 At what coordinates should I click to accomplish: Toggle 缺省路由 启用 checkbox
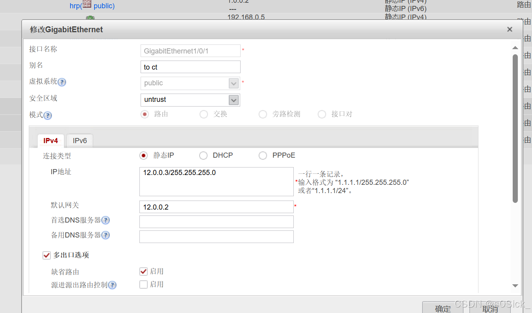(x=143, y=271)
